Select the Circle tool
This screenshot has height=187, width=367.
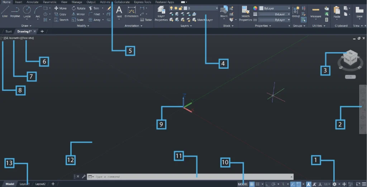point(27,12)
